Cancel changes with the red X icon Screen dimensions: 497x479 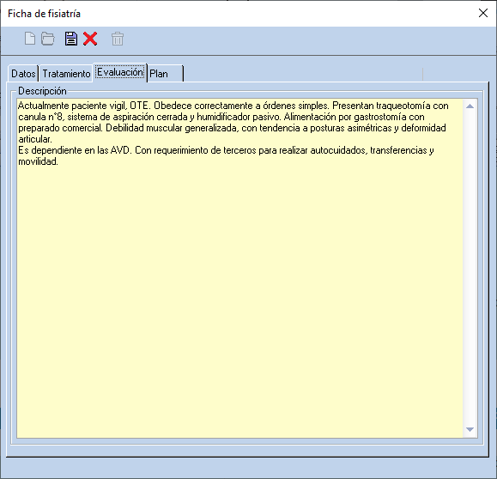coord(90,39)
